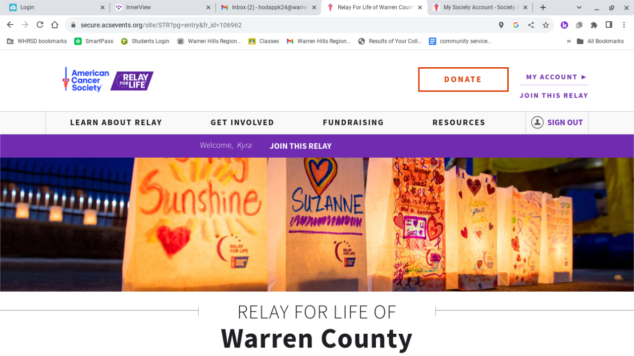Click the orange DONATE button
Image resolution: width=634 pixels, height=356 pixels.
click(463, 80)
